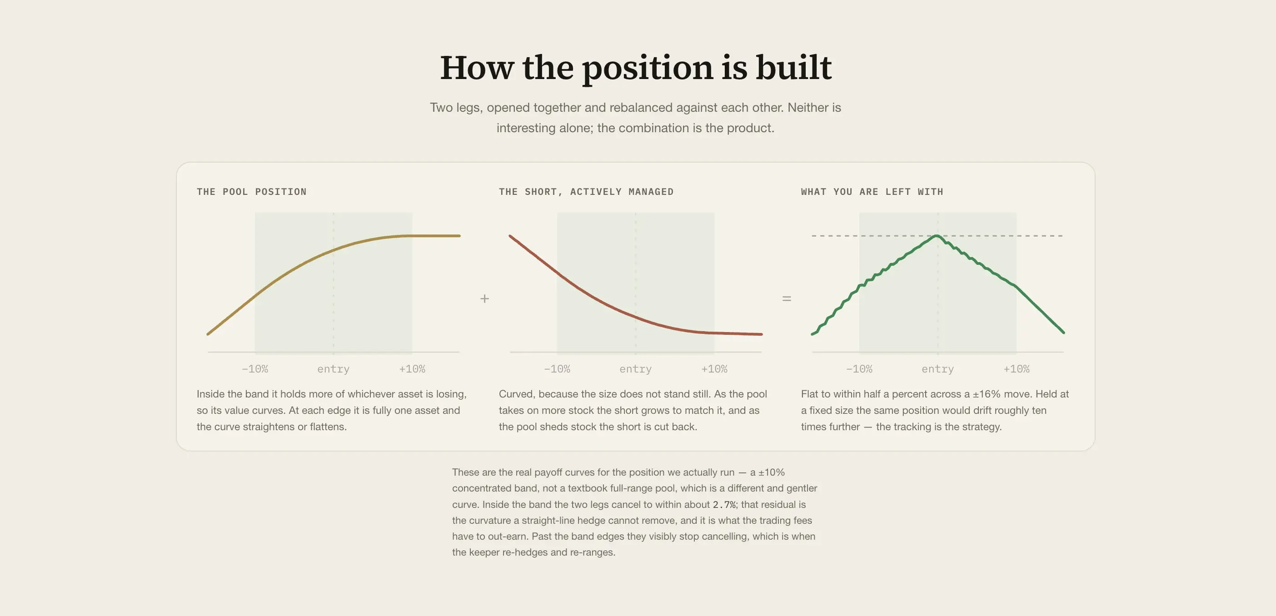Screen dimensions: 1276x616
Task: Select 'THE POOL POSITION' label
Action: pyautogui.click(x=252, y=192)
